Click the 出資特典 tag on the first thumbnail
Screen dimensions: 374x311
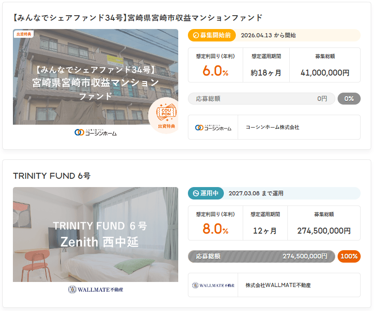point(24,34)
